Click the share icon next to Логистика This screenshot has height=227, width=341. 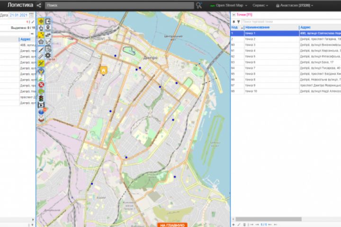pos(39,5)
